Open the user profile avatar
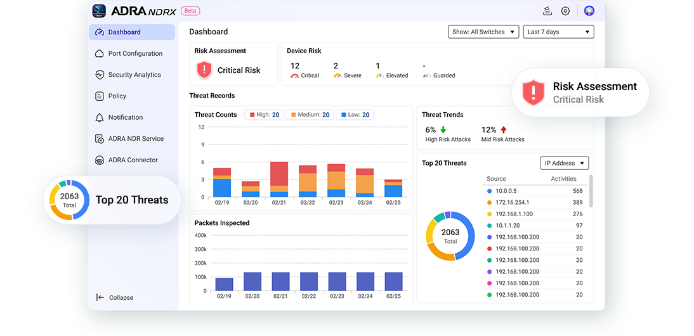Screen dimensions: 694x336 point(589,11)
